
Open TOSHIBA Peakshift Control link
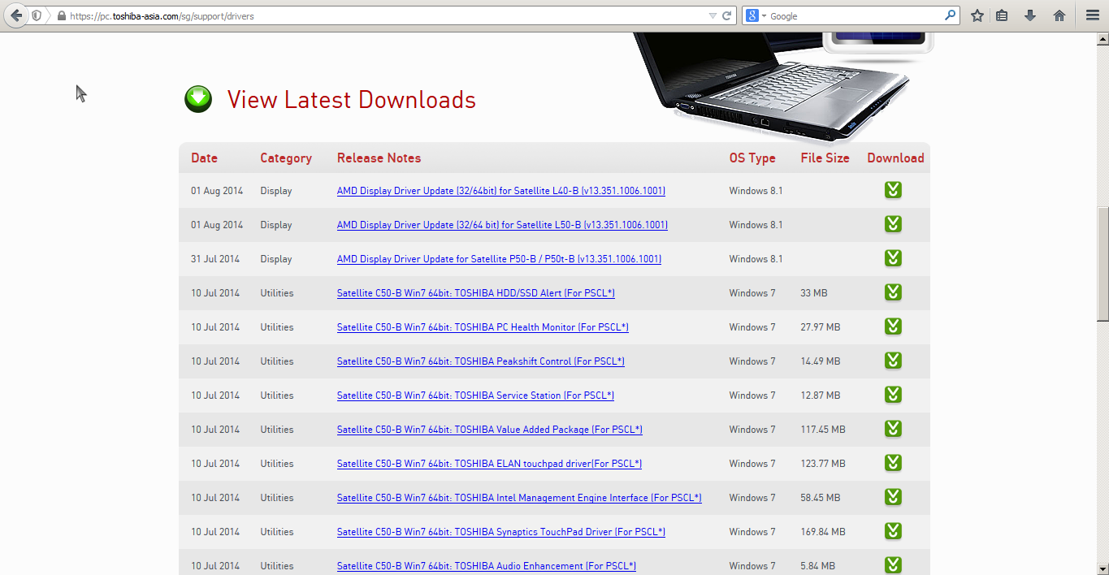481,361
